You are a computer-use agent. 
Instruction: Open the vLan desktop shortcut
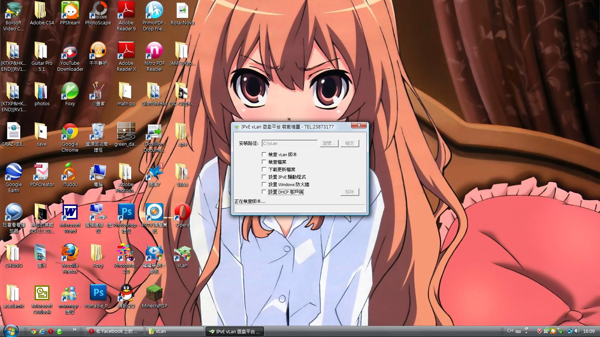[182, 255]
